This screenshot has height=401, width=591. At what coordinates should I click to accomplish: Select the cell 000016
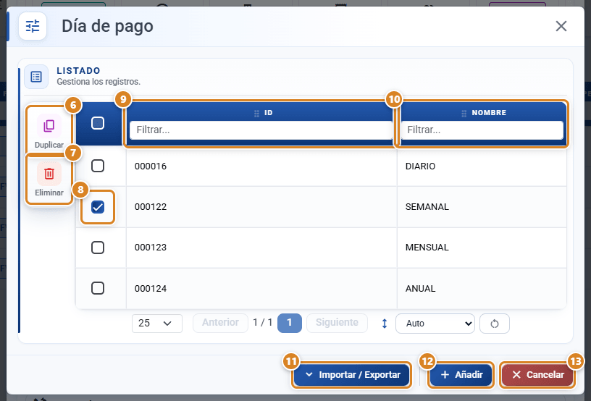click(x=261, y=166)
